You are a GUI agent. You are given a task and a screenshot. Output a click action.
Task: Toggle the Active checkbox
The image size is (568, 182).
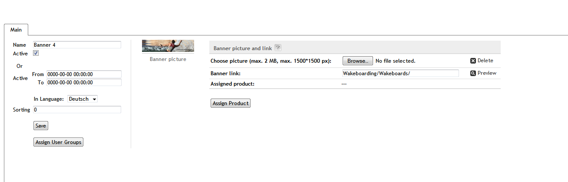(x=36, y=53)
